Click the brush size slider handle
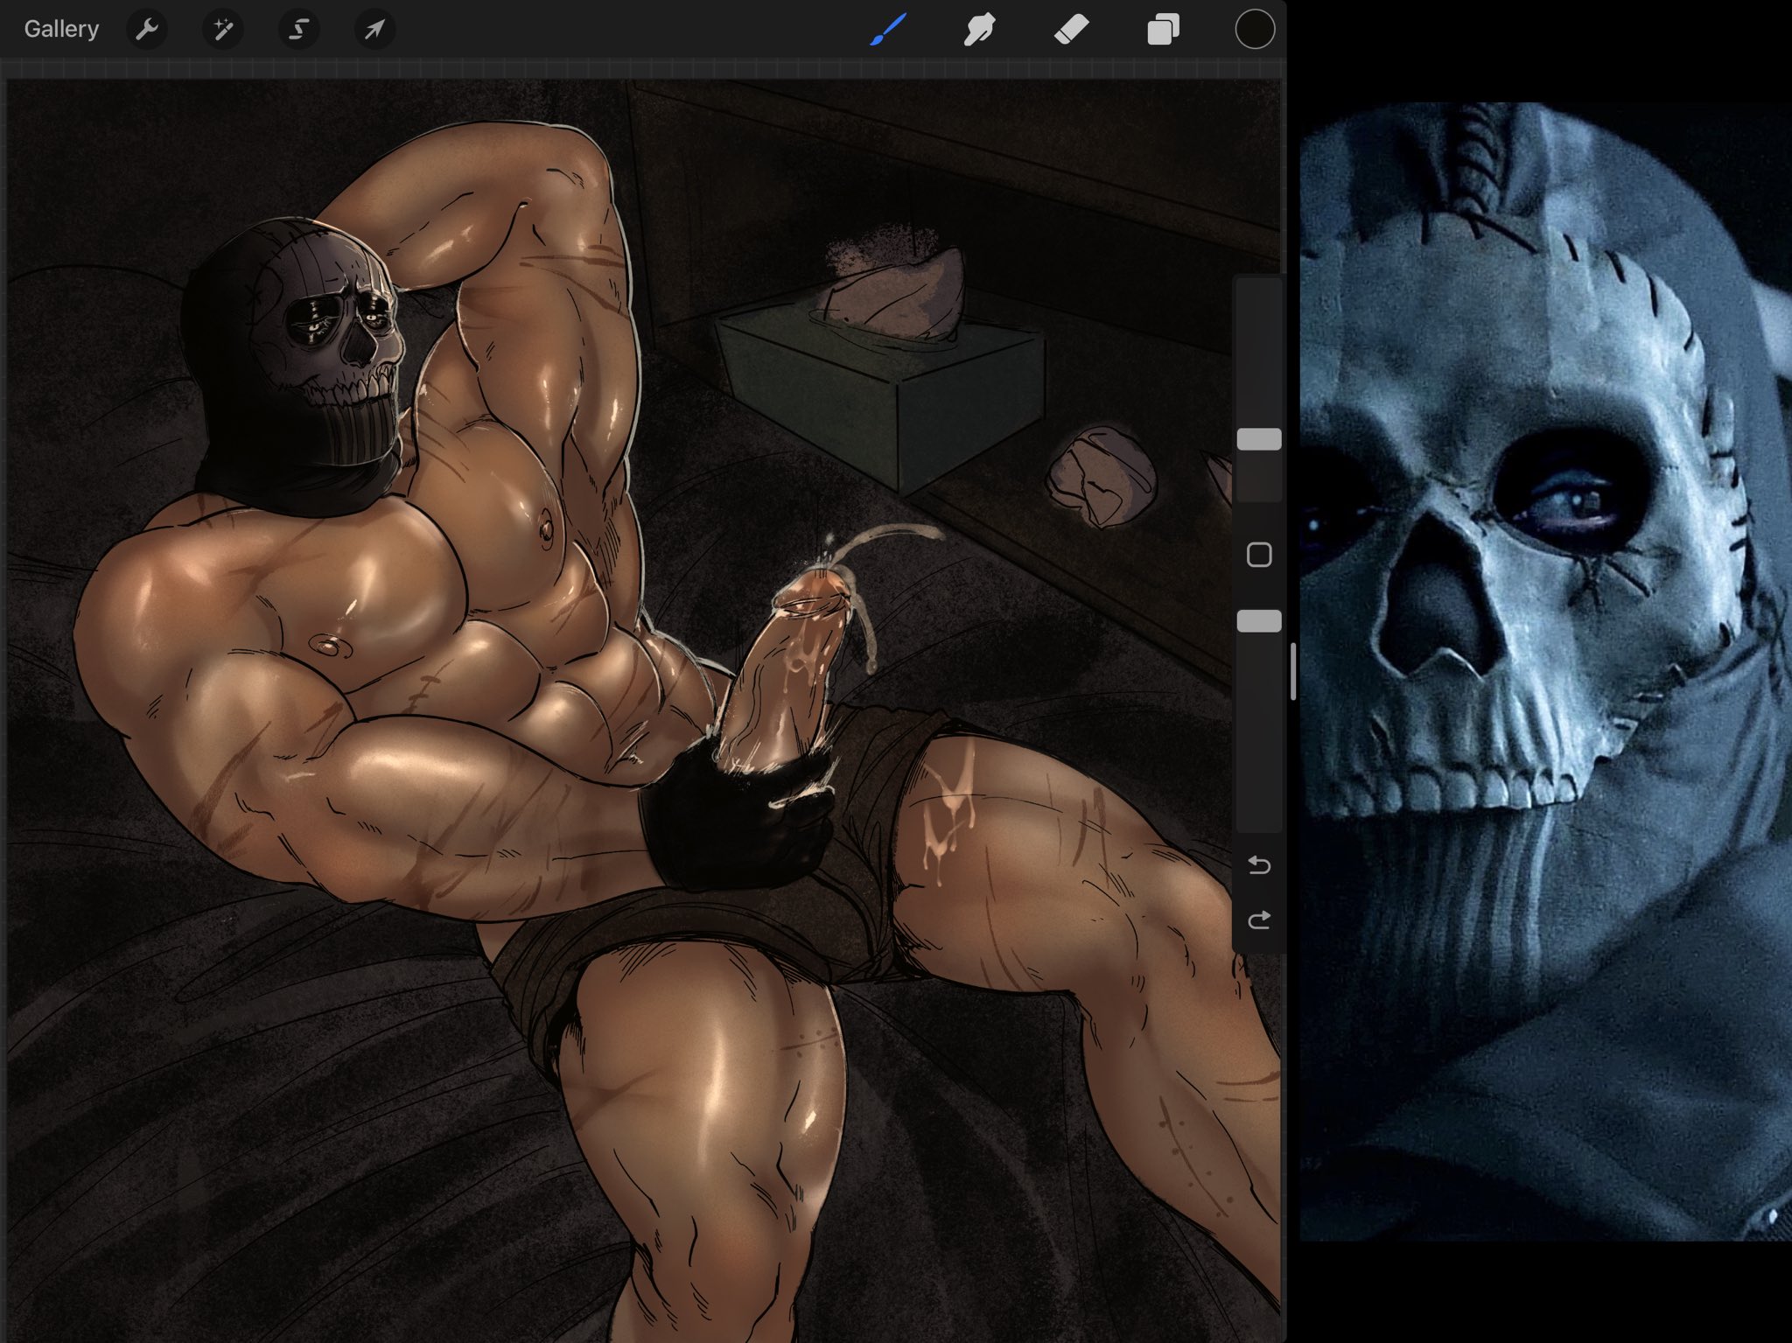 [x=1258, y=439]
